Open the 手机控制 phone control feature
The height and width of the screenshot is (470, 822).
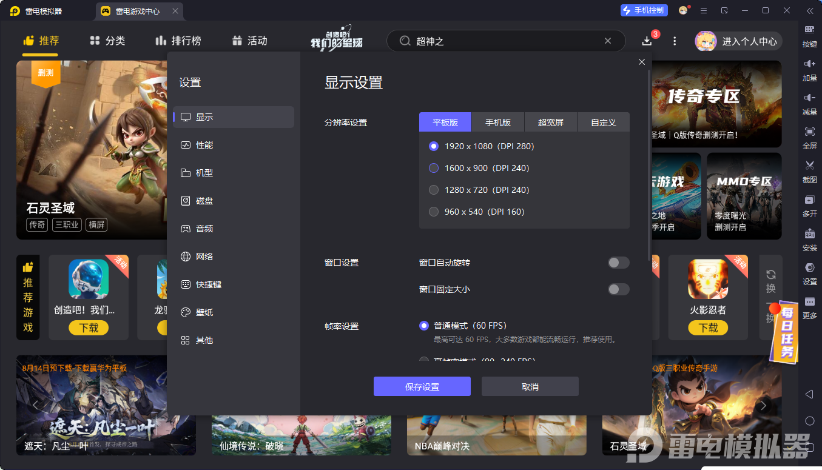[x=643, y=10]
